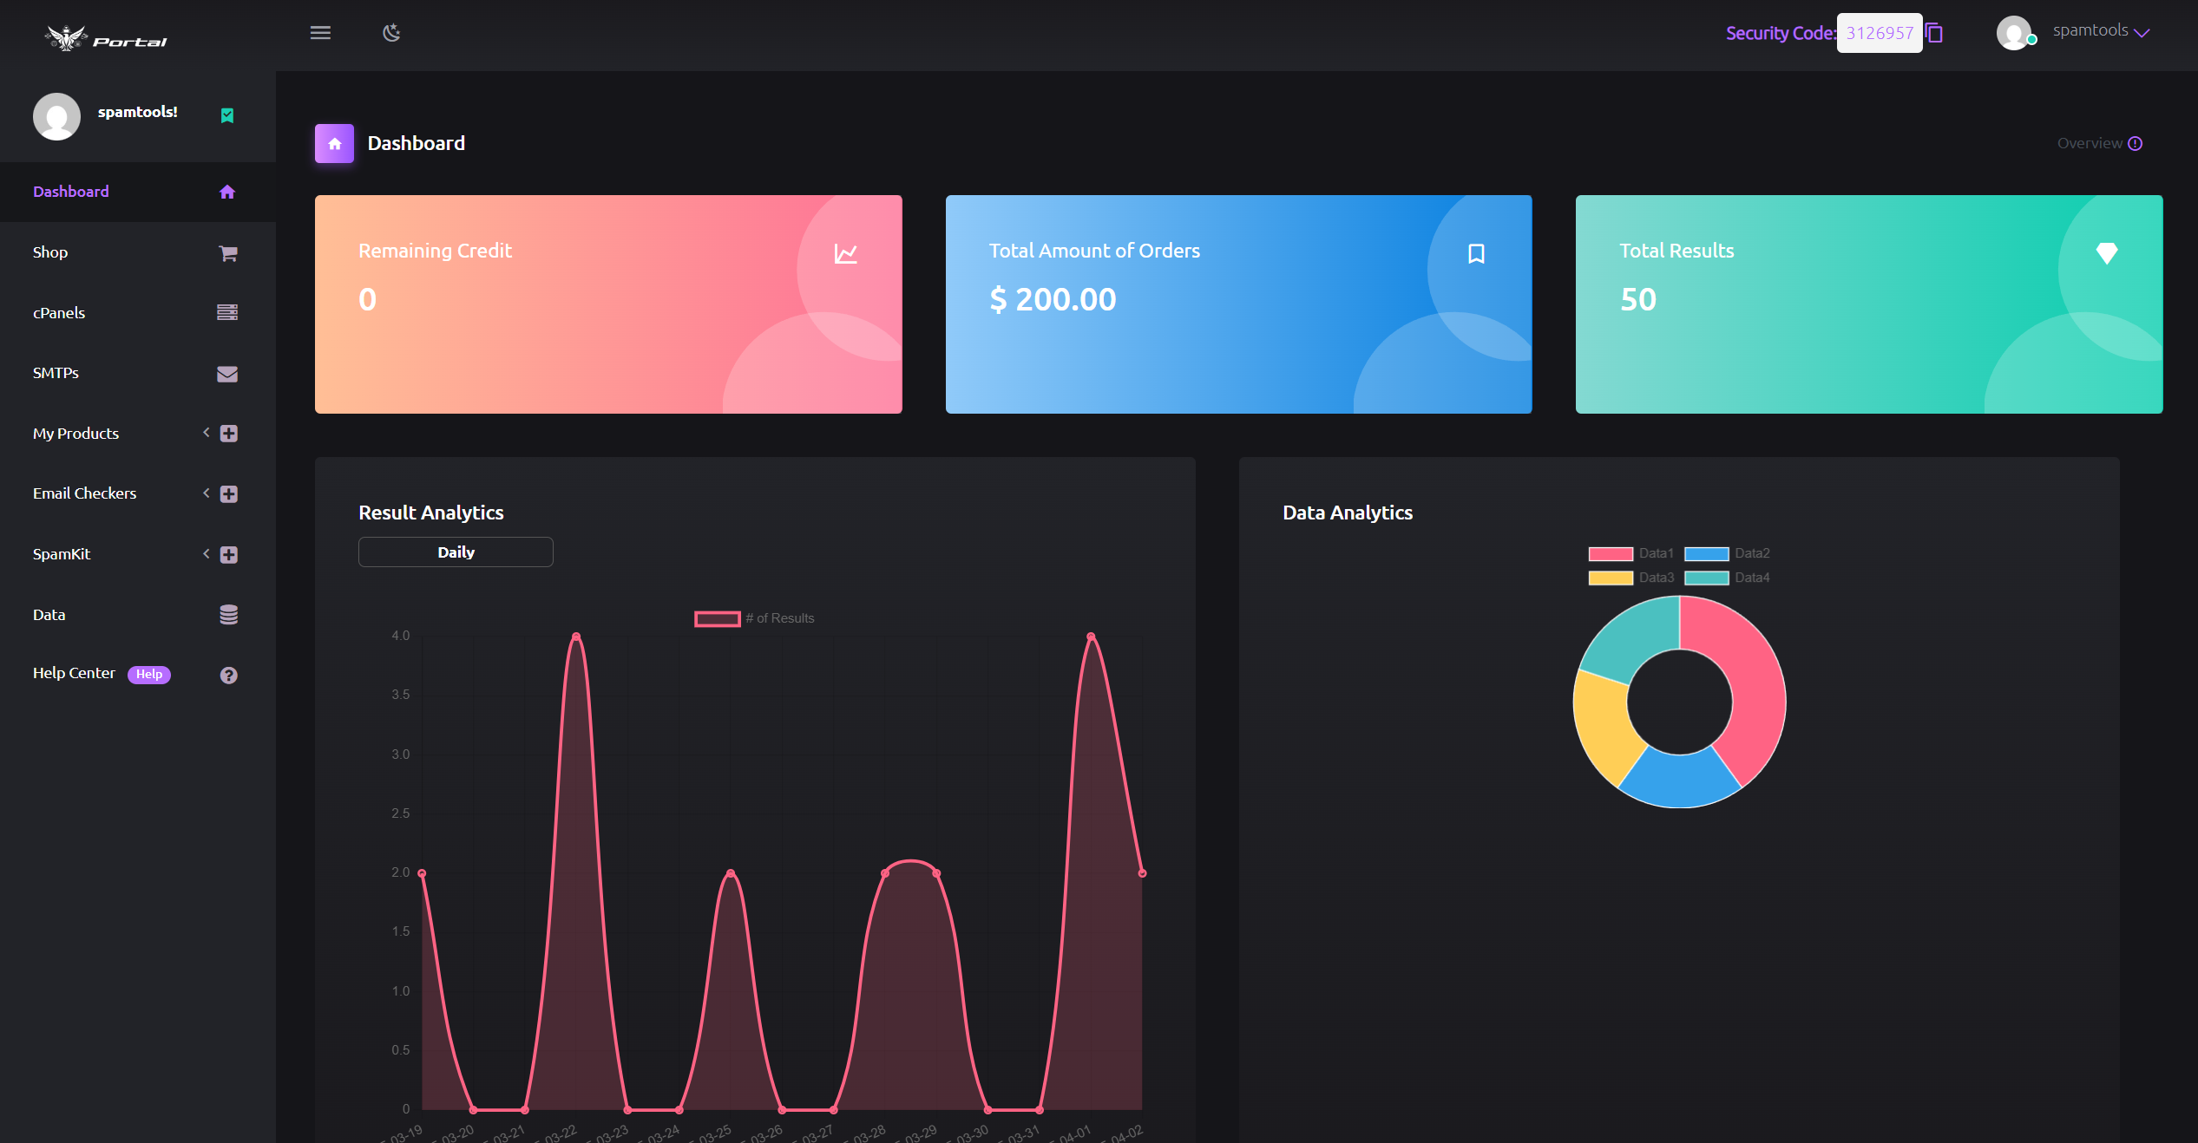Click the Data database icon
This screenshot has width=2198, height=1143.
[227, 614]
